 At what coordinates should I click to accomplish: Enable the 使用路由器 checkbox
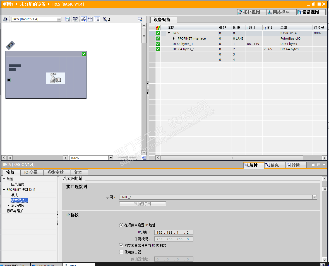coord(121,252)
